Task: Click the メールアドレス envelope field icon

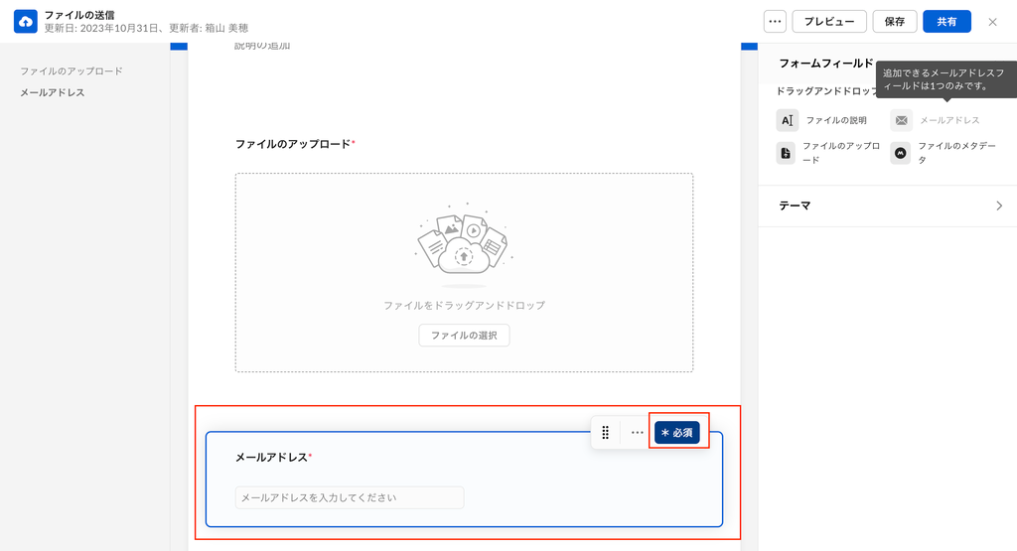Action: coord(901,120)
